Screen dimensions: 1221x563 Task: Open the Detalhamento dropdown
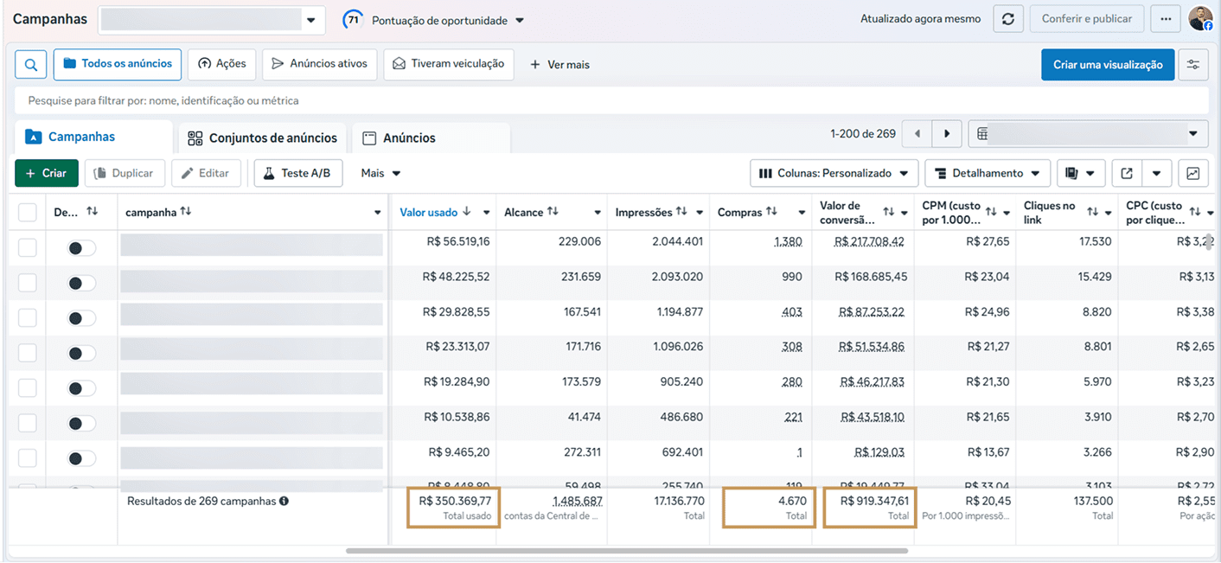coord(988,173)
